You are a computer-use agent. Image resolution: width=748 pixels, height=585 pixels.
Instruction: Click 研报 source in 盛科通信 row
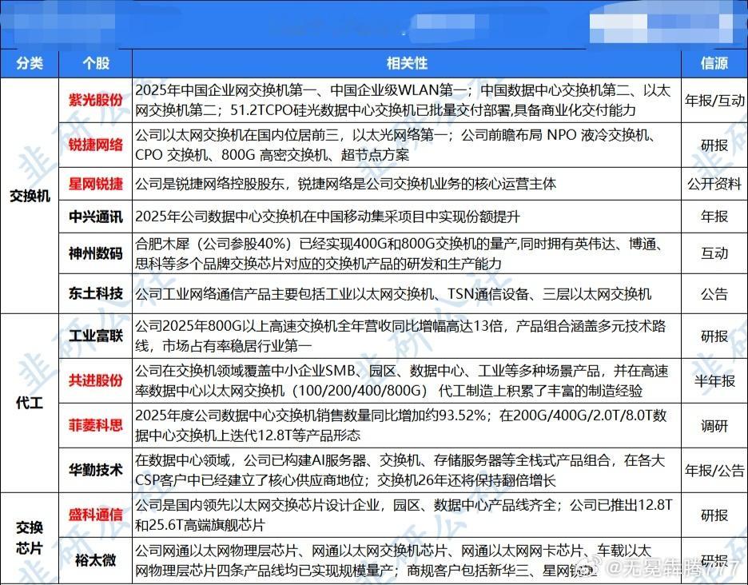coord(714,515)
